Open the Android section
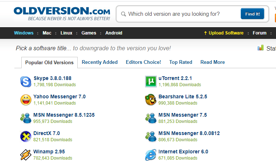 [114, 33]
